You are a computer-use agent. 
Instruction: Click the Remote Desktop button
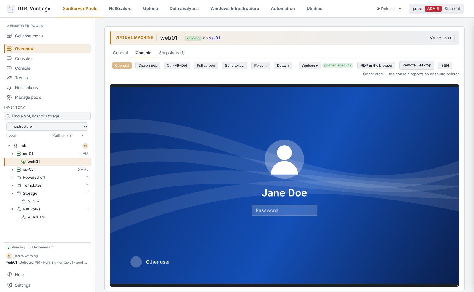tap(417, 65)
